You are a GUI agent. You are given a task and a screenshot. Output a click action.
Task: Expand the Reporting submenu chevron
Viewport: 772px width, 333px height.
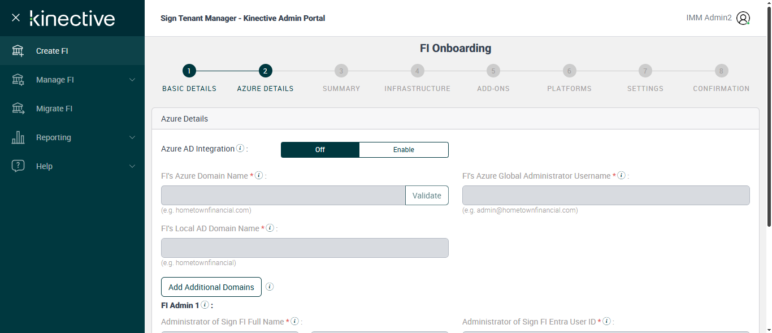coord(132,137)
